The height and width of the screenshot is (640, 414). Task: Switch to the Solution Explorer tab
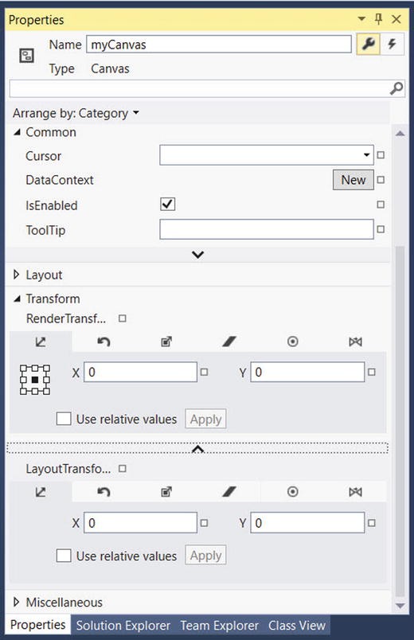123,626
